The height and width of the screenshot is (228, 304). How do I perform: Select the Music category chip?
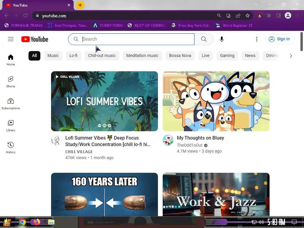click(53, 56)
